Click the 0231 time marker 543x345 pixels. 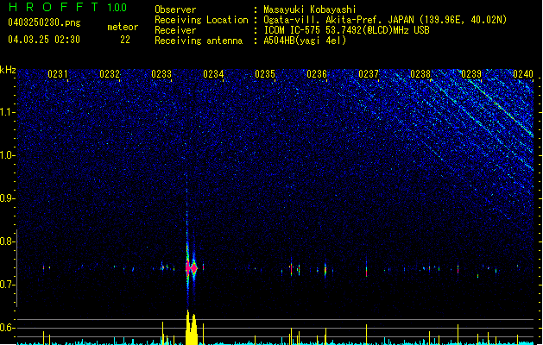58,74
